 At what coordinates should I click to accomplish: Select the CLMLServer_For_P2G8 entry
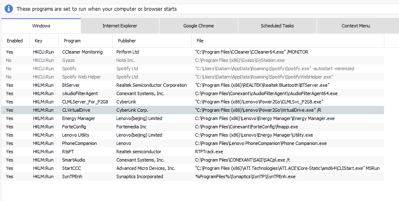coord(193,102)
